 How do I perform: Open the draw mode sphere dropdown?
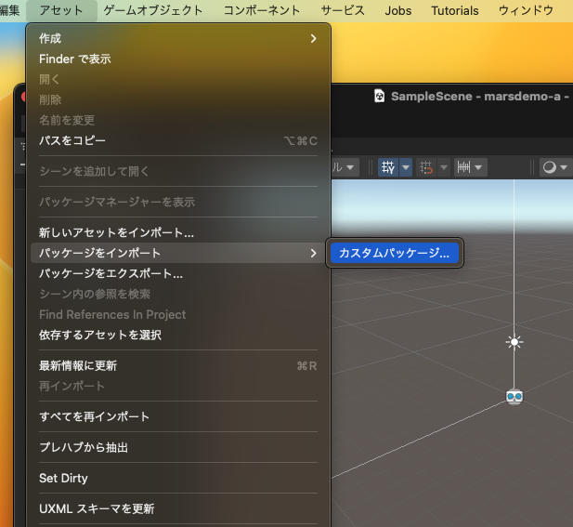point(556,167)
